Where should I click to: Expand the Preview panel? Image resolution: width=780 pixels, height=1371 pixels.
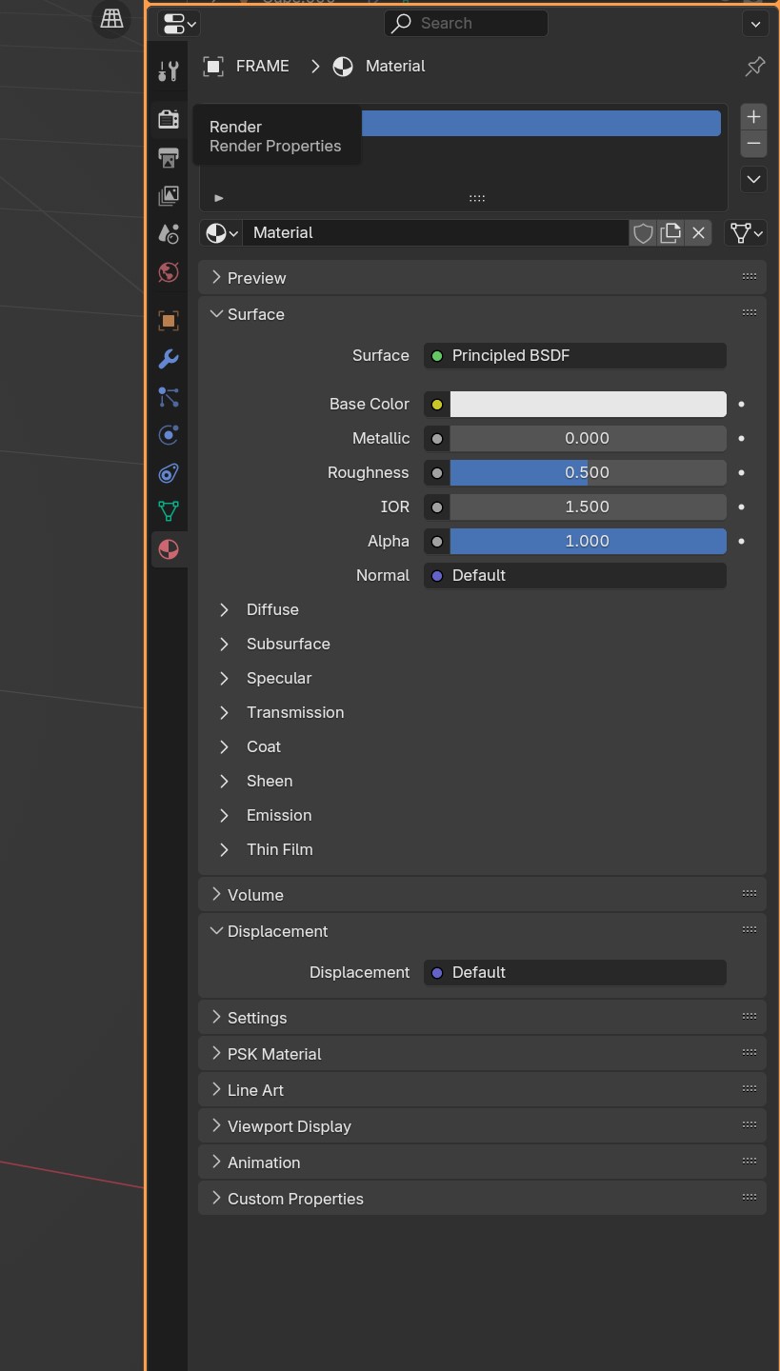point(482,278)
